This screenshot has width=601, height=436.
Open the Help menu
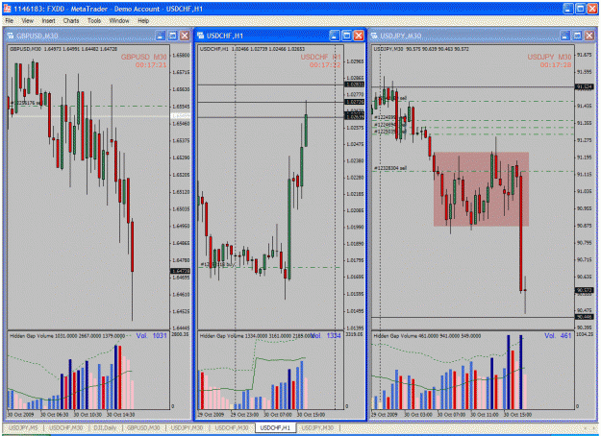click(x=143, y=21)
